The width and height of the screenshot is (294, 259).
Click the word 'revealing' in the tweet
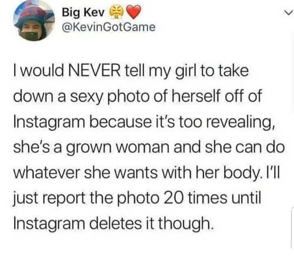click(x=237, y=122)
